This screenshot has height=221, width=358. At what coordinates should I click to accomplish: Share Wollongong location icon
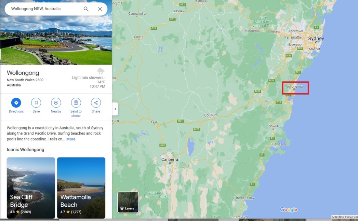pyautogui.click(x=96, y=103)
